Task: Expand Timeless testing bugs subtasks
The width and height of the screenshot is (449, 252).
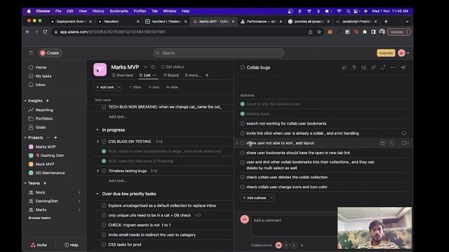Action: point(98,171)
